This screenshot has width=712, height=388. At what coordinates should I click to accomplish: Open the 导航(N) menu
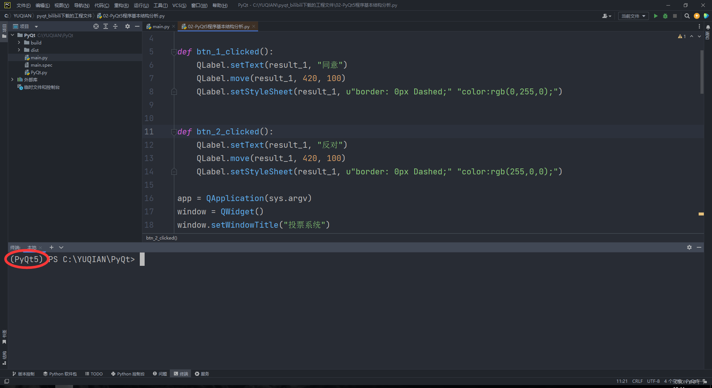coord(82,5)
